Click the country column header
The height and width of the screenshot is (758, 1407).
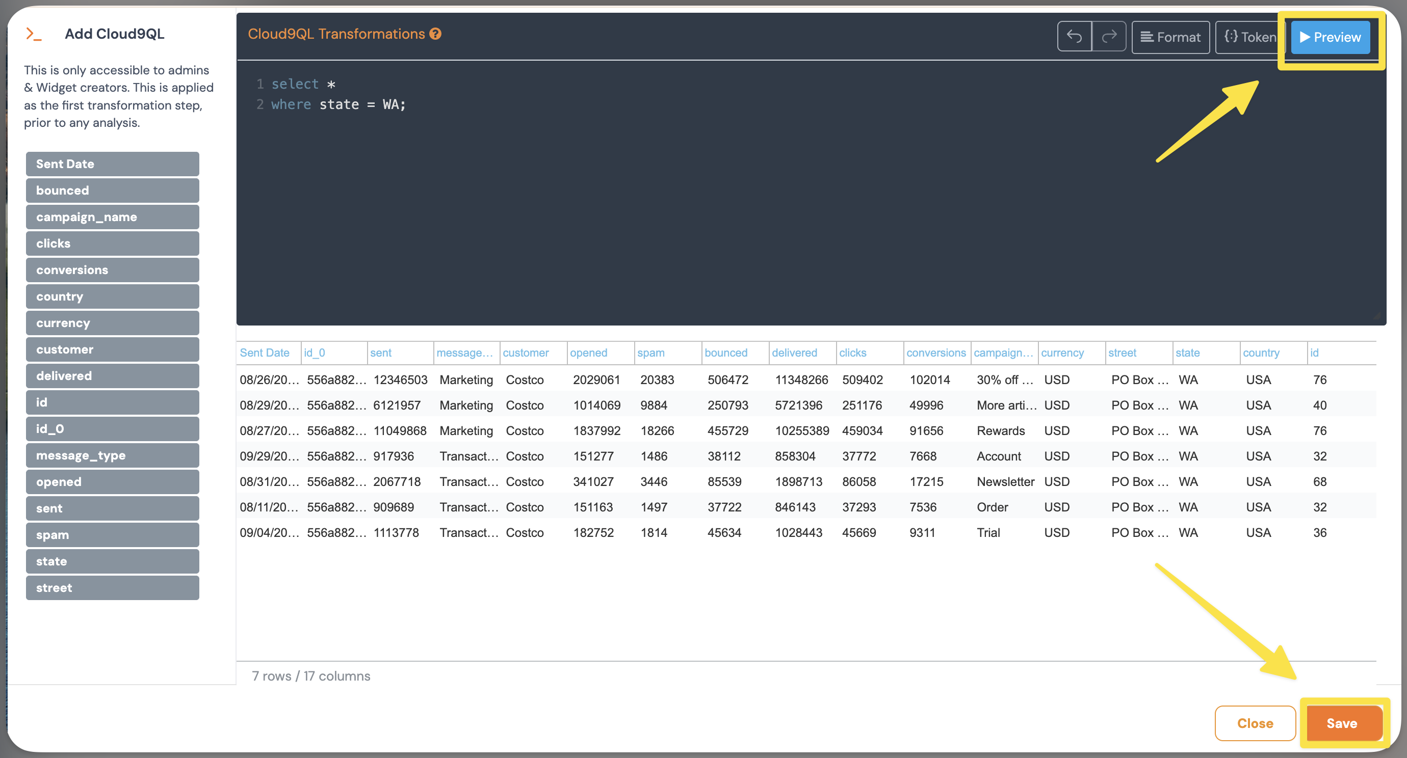(1261, 353)
